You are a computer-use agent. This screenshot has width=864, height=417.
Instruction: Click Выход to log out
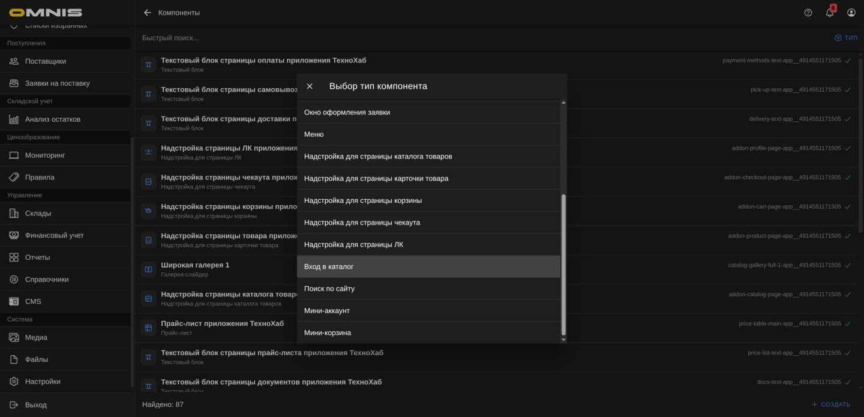point(36,405)
